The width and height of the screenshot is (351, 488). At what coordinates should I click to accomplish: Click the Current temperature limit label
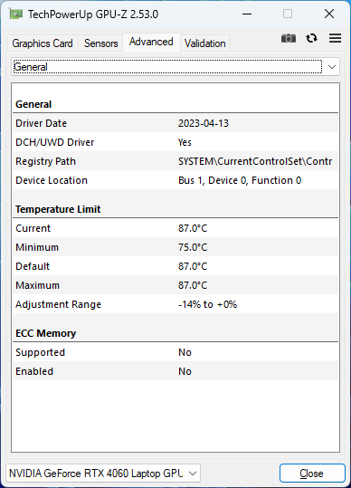pyautogui.click(x=33, y=228)
